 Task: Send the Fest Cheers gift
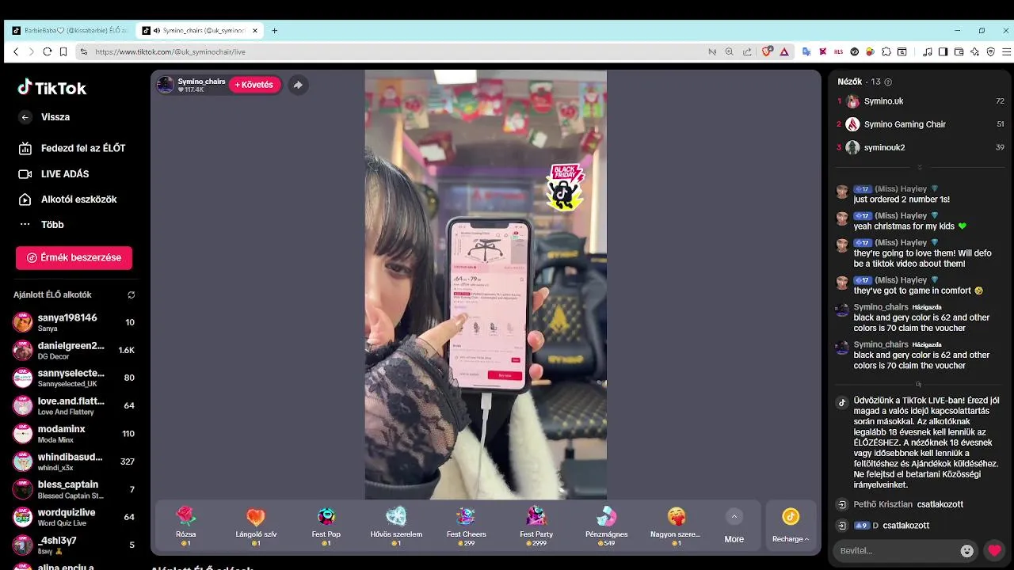point(466,526)
